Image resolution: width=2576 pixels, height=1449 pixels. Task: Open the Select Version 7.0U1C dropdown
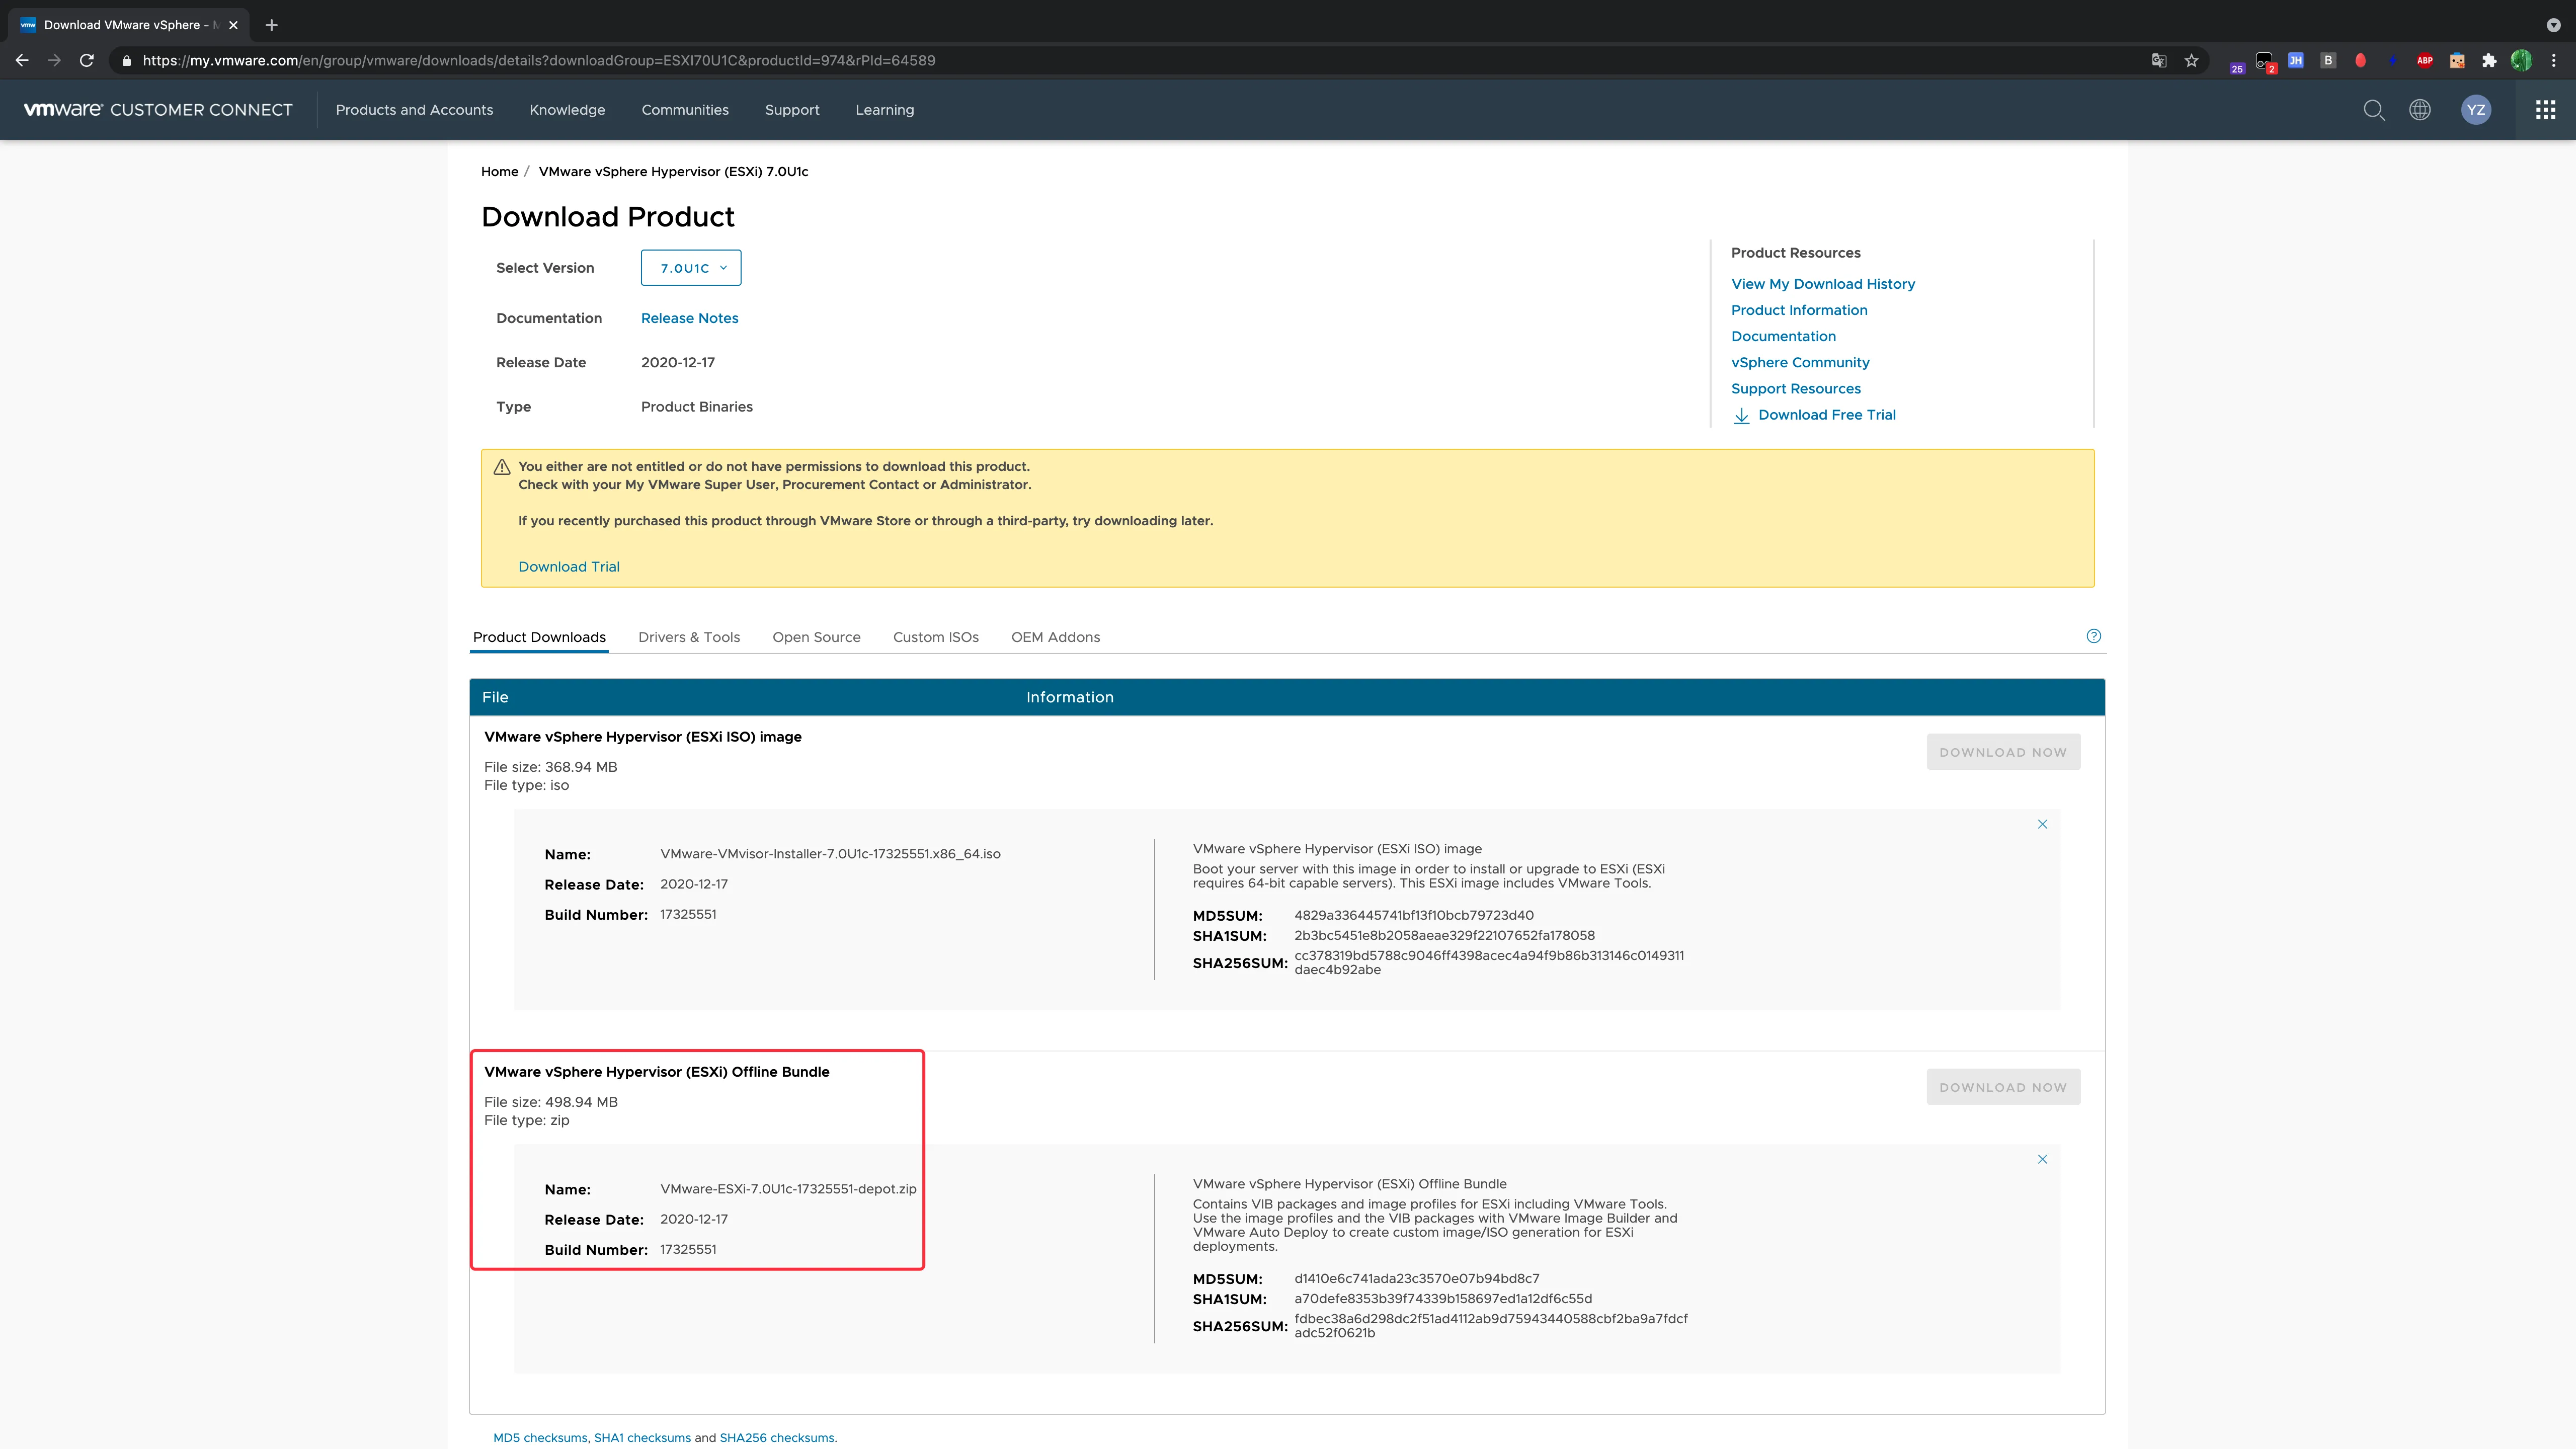tap(691, 268)
